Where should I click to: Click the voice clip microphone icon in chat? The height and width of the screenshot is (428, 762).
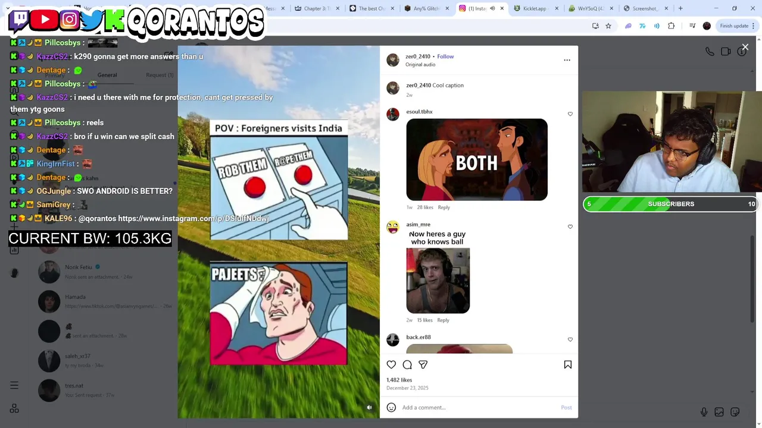click(x=704, y=412)
